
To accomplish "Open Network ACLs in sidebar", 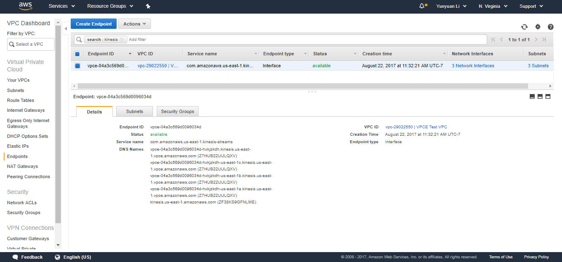I will 22,203.
